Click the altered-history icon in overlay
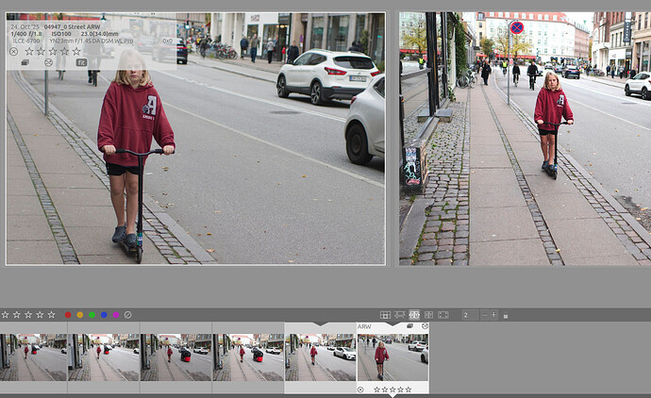The width and height of the screenshot is (651, 398). click(x=48, y=62)
